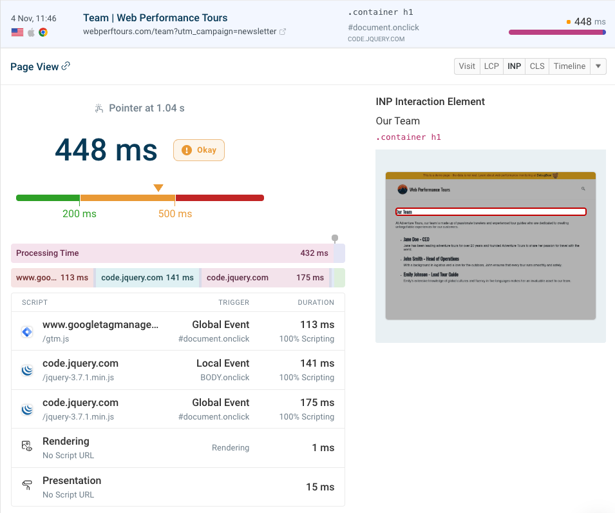The image size is (615, 513).
Task: Click the jQuery icon on the Global Event row
Action: point(27,409)
